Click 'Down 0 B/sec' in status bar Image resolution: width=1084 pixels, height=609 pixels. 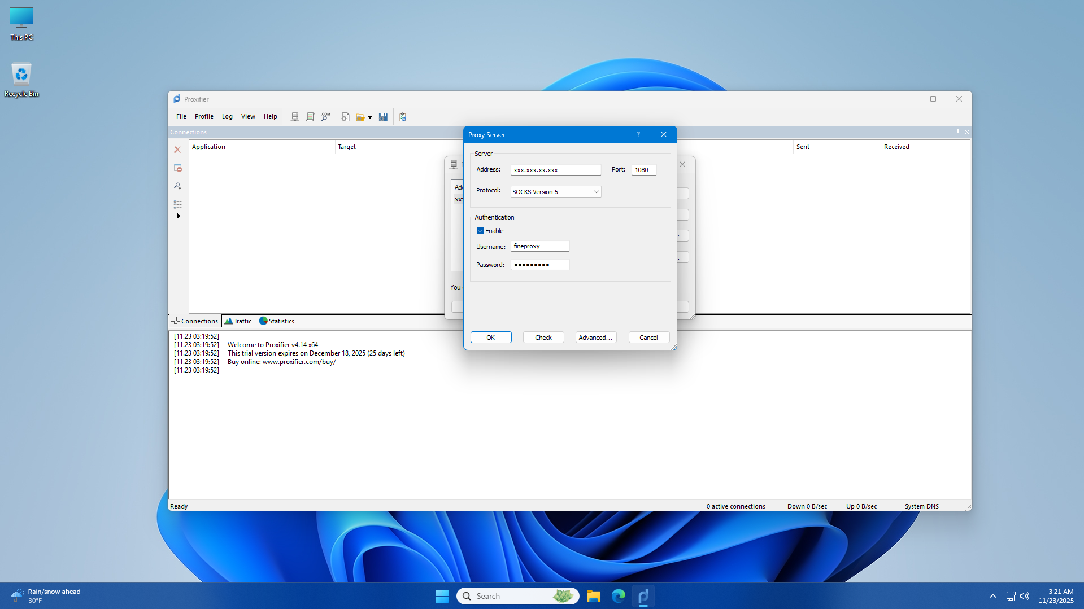pos(807,506)
